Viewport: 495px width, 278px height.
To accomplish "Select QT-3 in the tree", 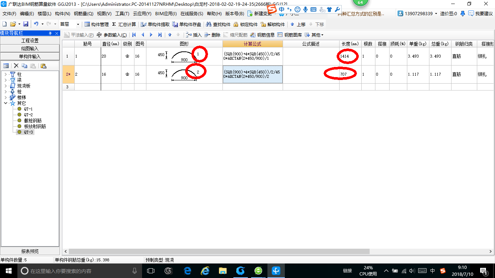I will [x=29, y=132].
